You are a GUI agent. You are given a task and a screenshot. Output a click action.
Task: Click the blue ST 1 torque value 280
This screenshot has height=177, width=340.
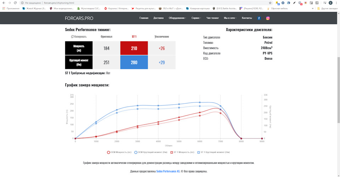(134, 62)
